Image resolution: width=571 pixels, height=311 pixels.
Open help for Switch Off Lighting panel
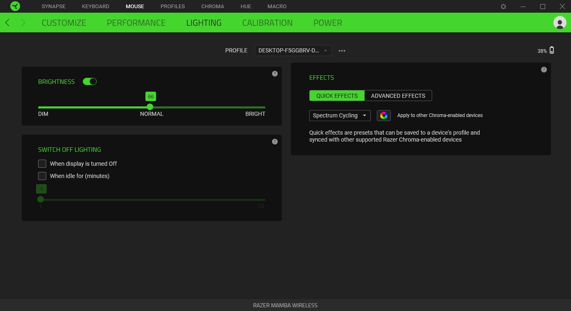275,142
